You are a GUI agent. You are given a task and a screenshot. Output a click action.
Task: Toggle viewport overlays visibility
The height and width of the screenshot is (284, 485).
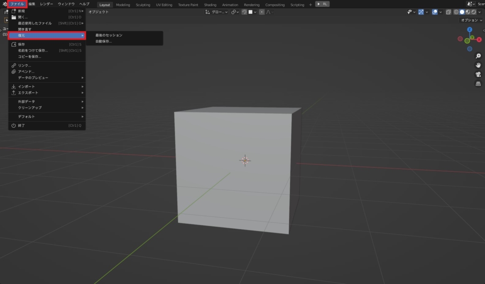(435, 12)
